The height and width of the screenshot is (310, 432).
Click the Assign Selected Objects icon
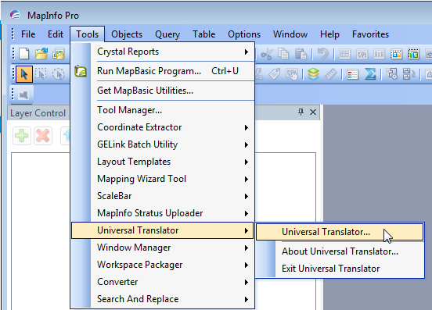pos(409,74)
